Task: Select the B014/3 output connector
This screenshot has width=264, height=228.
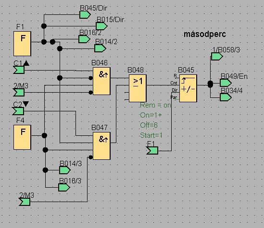Action: click(65, 170)
